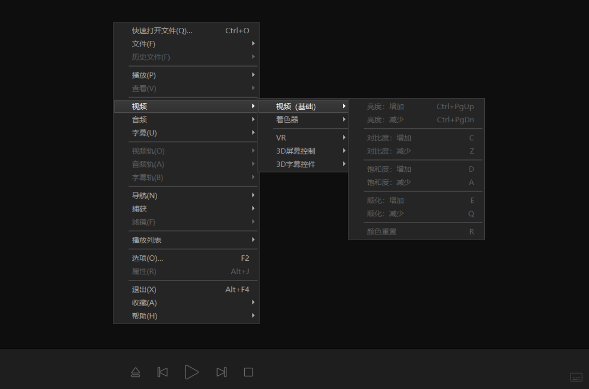Choose 对比度：减少 contrast decrease
Viewport: 589px width, 389px height.
416,151
